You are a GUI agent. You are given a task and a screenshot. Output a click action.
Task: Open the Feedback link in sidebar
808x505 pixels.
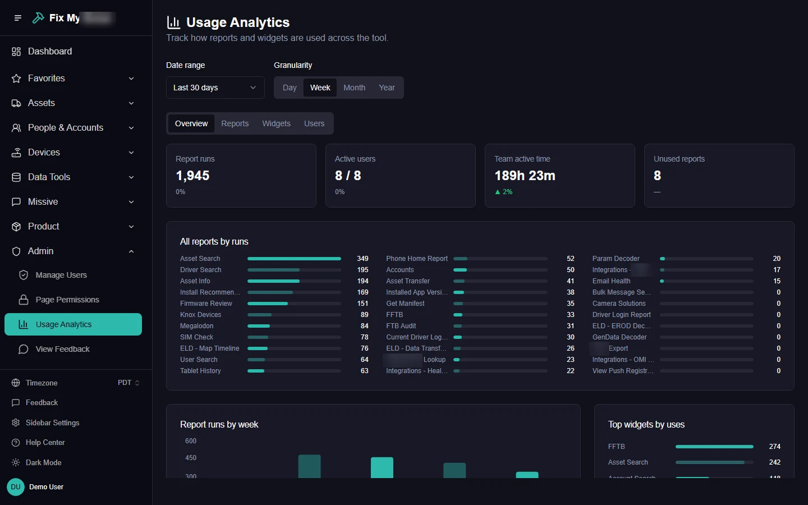42,403
